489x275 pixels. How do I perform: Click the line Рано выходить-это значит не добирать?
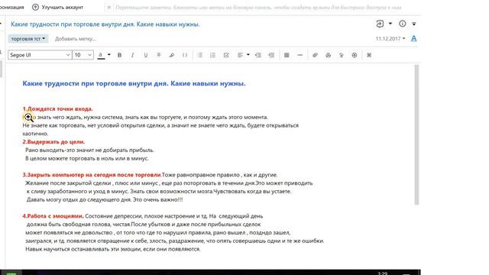click(90, 150)
